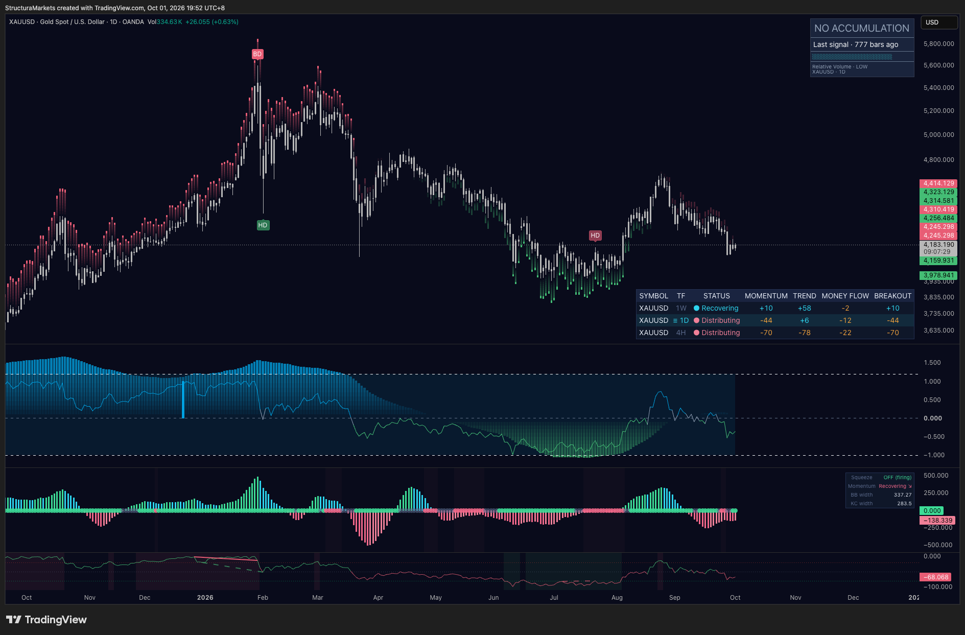Click the -78 trend value for 4H
965x635 pixels.
804,333
